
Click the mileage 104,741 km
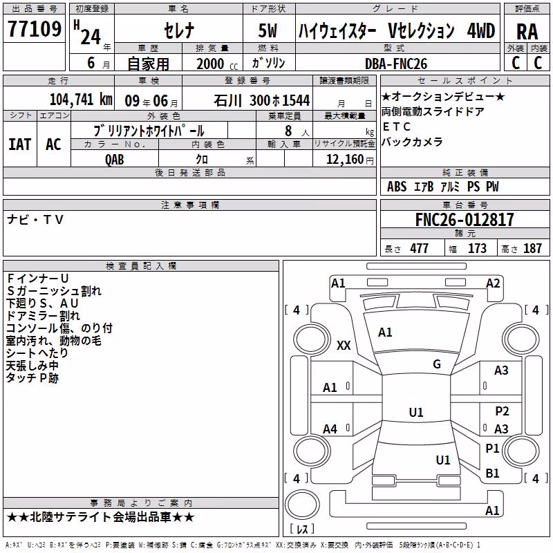[x=81, y=100]
